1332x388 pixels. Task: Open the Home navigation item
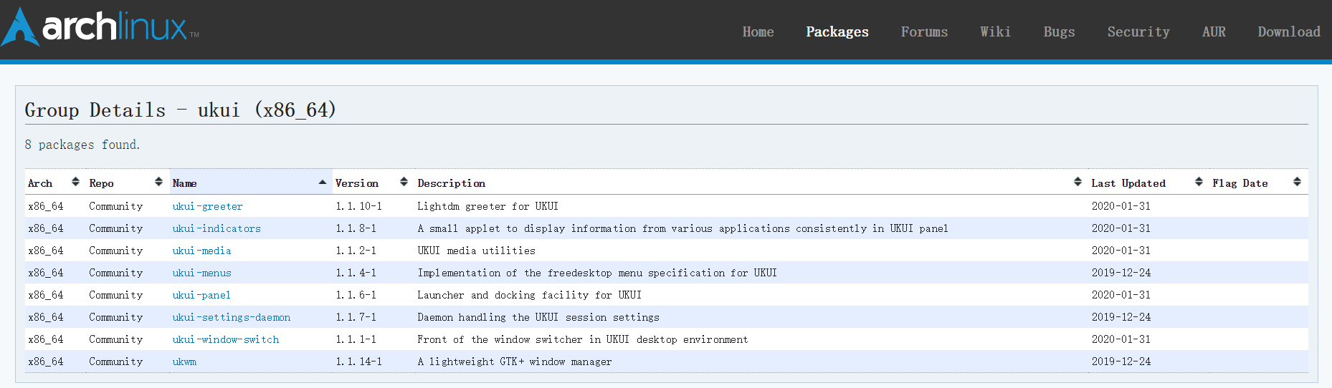point(758,31)
